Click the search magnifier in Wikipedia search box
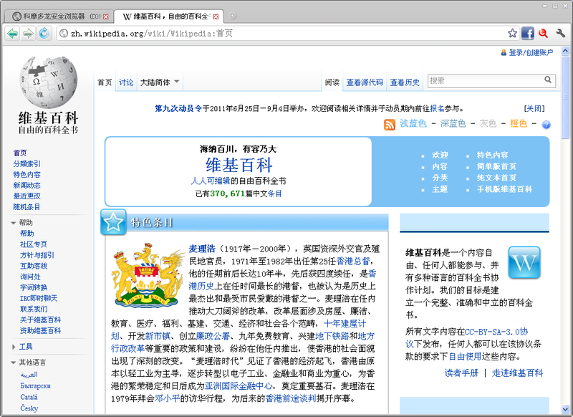The height and width of the screenshot is (417, 573). point(548,80)
